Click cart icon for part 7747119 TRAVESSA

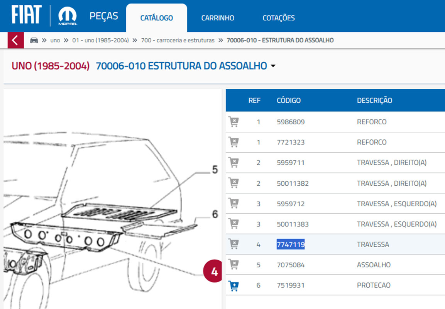233,244
